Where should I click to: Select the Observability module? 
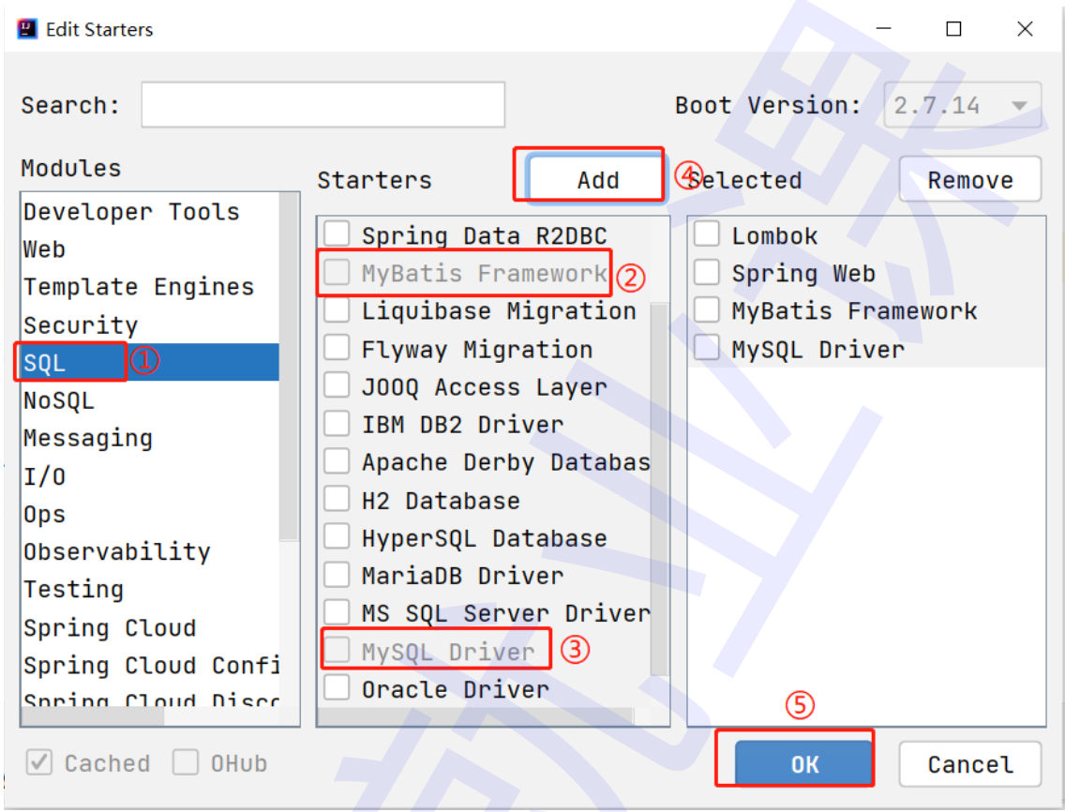tap(150, 551)
